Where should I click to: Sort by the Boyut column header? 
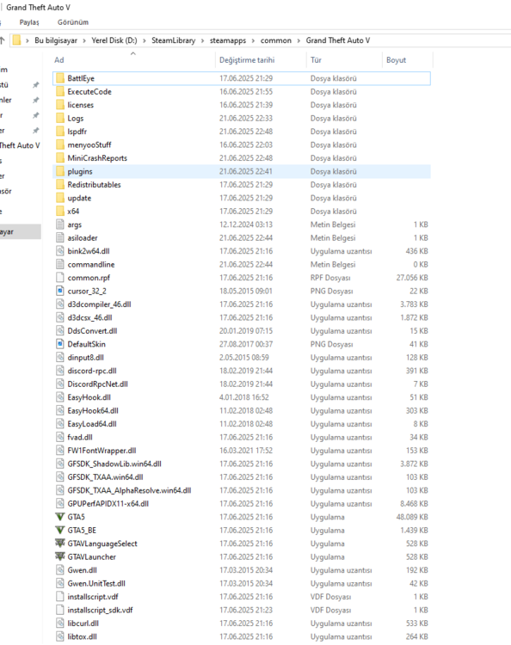click(407, 60)
